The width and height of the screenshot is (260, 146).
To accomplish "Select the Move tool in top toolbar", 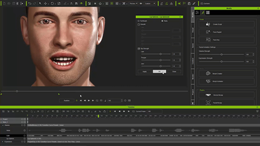I will 45,4.
